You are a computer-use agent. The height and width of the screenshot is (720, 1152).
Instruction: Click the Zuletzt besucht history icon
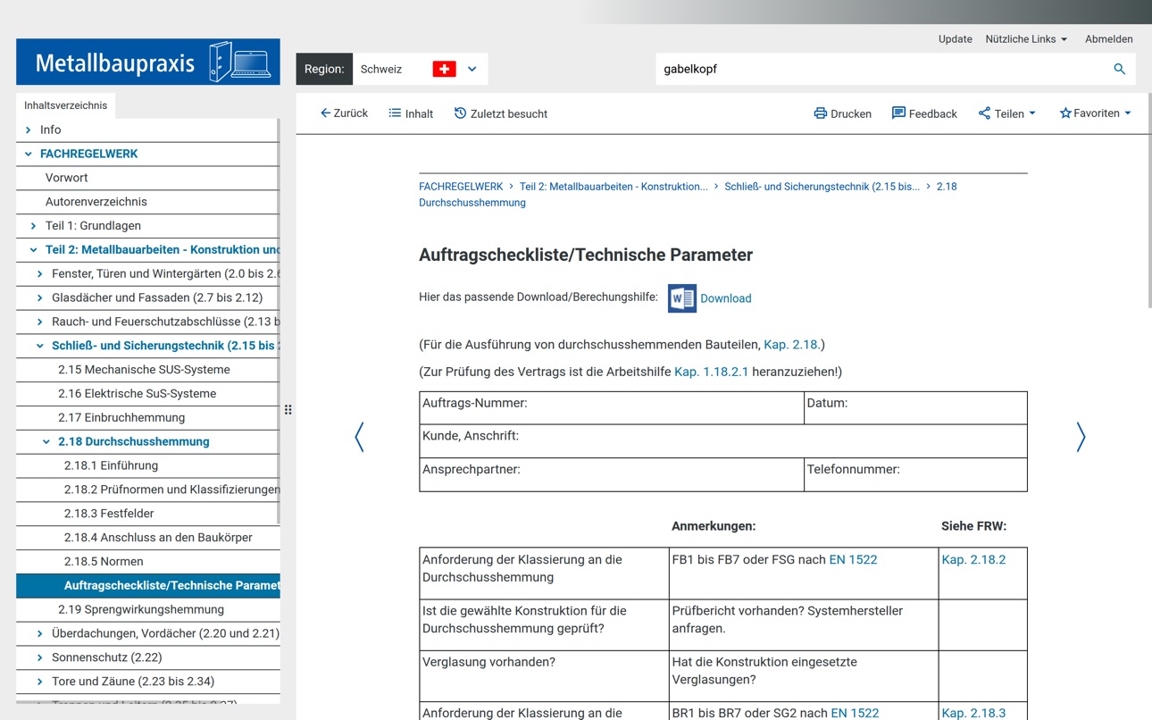[460, 113]
